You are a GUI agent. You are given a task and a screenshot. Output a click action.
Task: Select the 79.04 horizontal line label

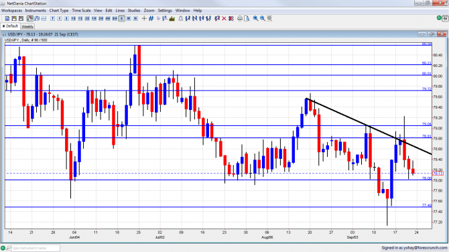(427, 124)
